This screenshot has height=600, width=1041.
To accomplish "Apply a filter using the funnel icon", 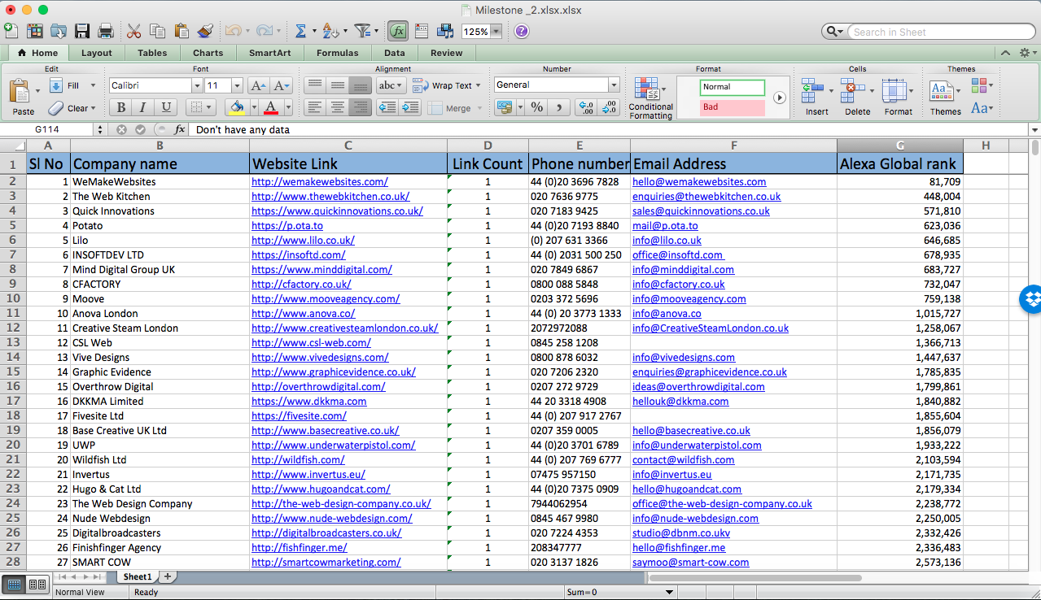I will point(362,31).
